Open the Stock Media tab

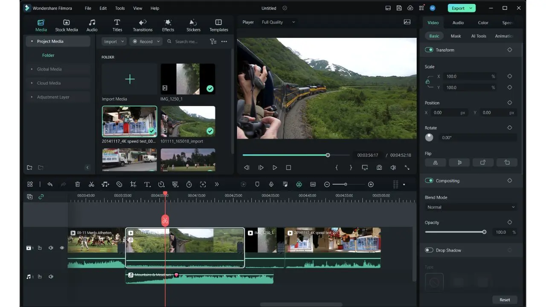[67, 26]
